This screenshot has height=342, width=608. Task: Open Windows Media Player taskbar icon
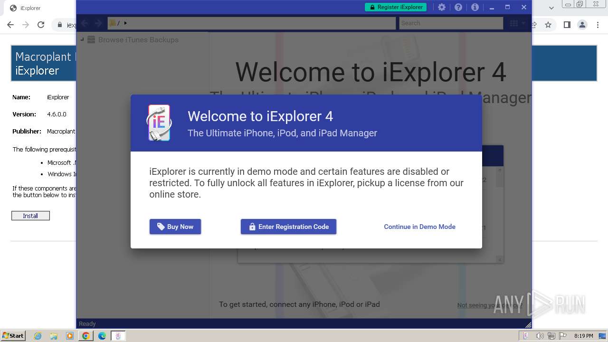pos(70,336)
